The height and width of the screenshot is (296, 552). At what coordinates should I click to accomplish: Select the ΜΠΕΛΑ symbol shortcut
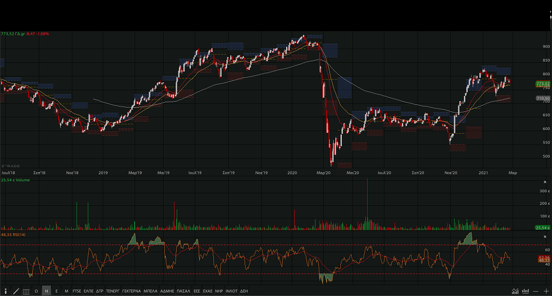150,291
